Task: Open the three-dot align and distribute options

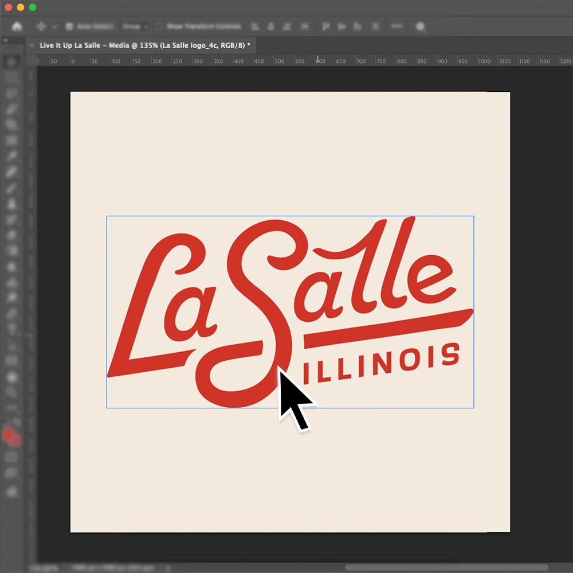Action: coord(397,26)
